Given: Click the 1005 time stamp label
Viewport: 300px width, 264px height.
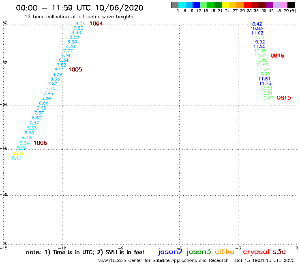Looking at the screenshot, I should [75, 69].
